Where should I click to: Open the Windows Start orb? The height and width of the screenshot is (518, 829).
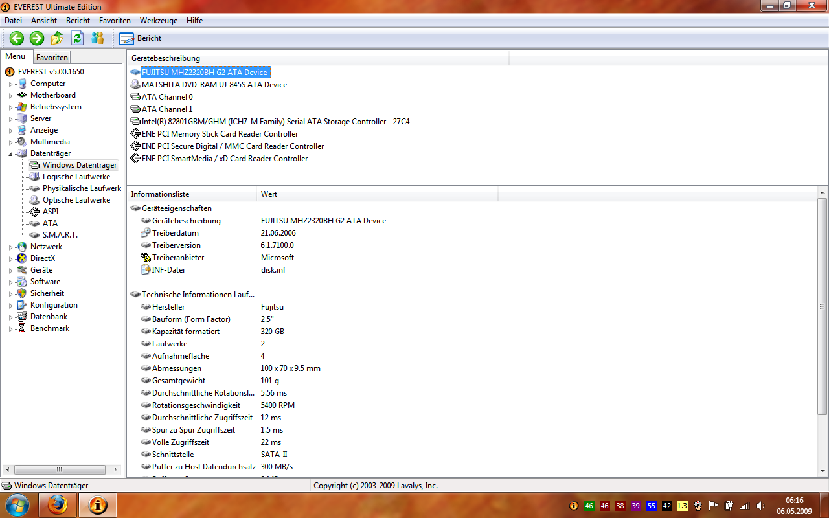coord(17,504)
